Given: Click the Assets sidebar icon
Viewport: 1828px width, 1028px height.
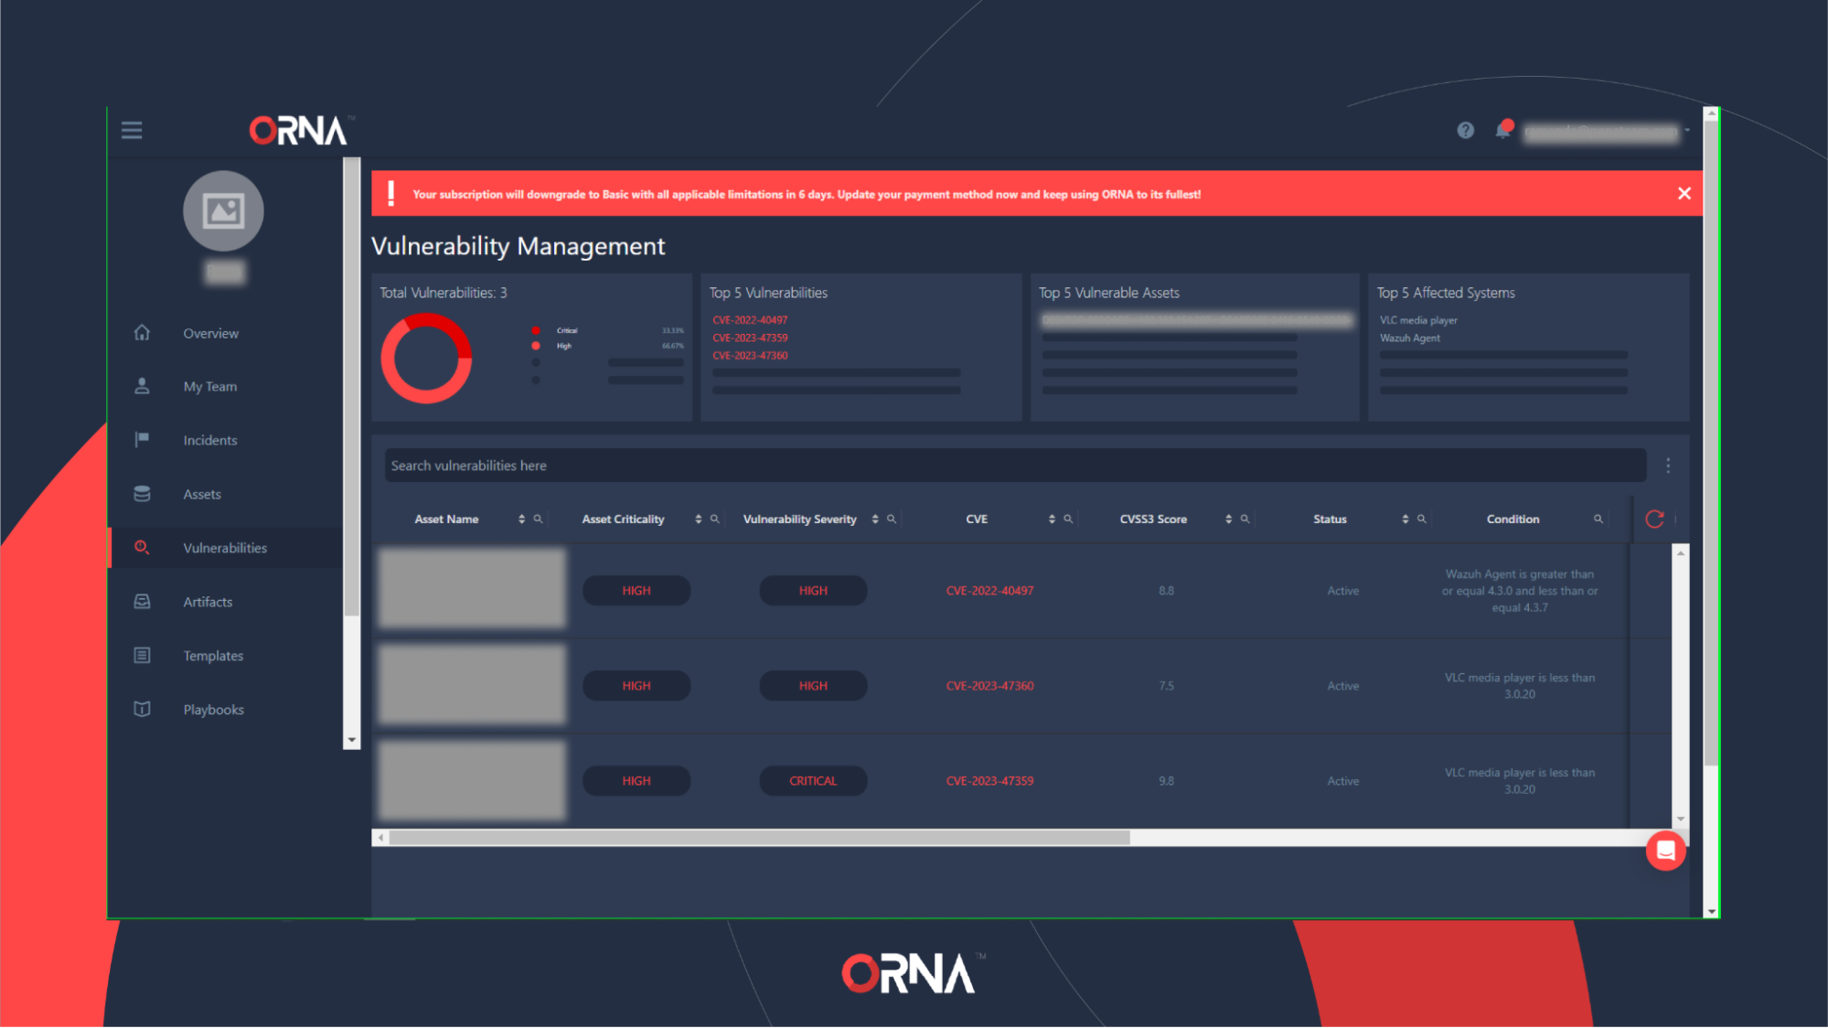Looking at the screenshot, I should (x=141, y=492).
